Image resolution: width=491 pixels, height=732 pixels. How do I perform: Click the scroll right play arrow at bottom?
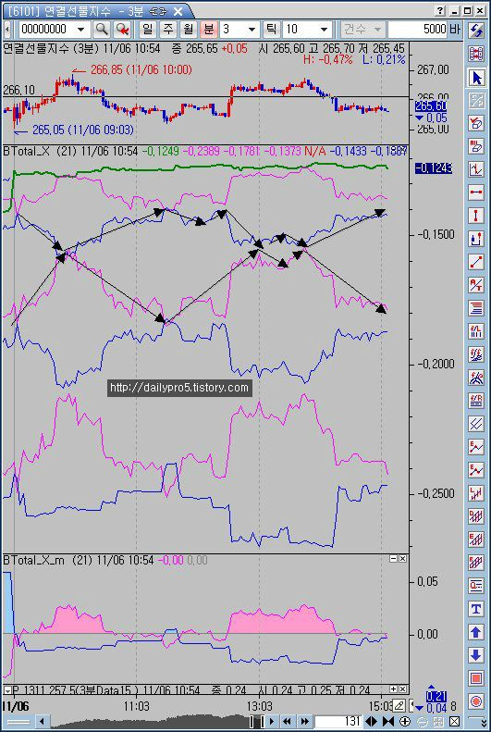tap(272, 721)
